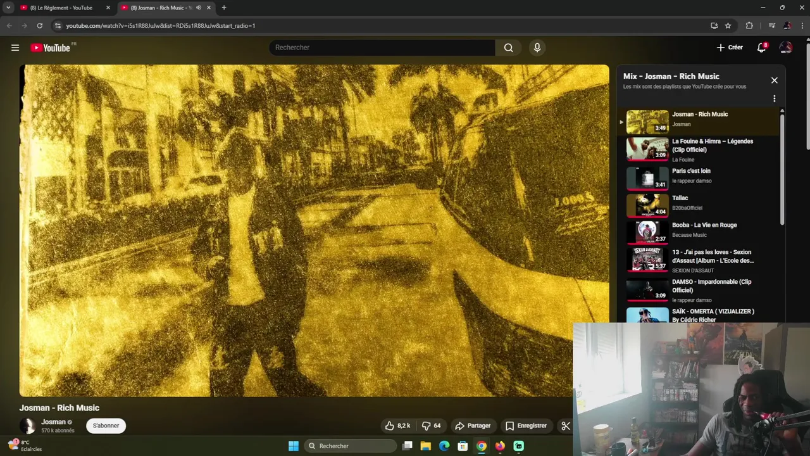Open a new browser tab

223,8
